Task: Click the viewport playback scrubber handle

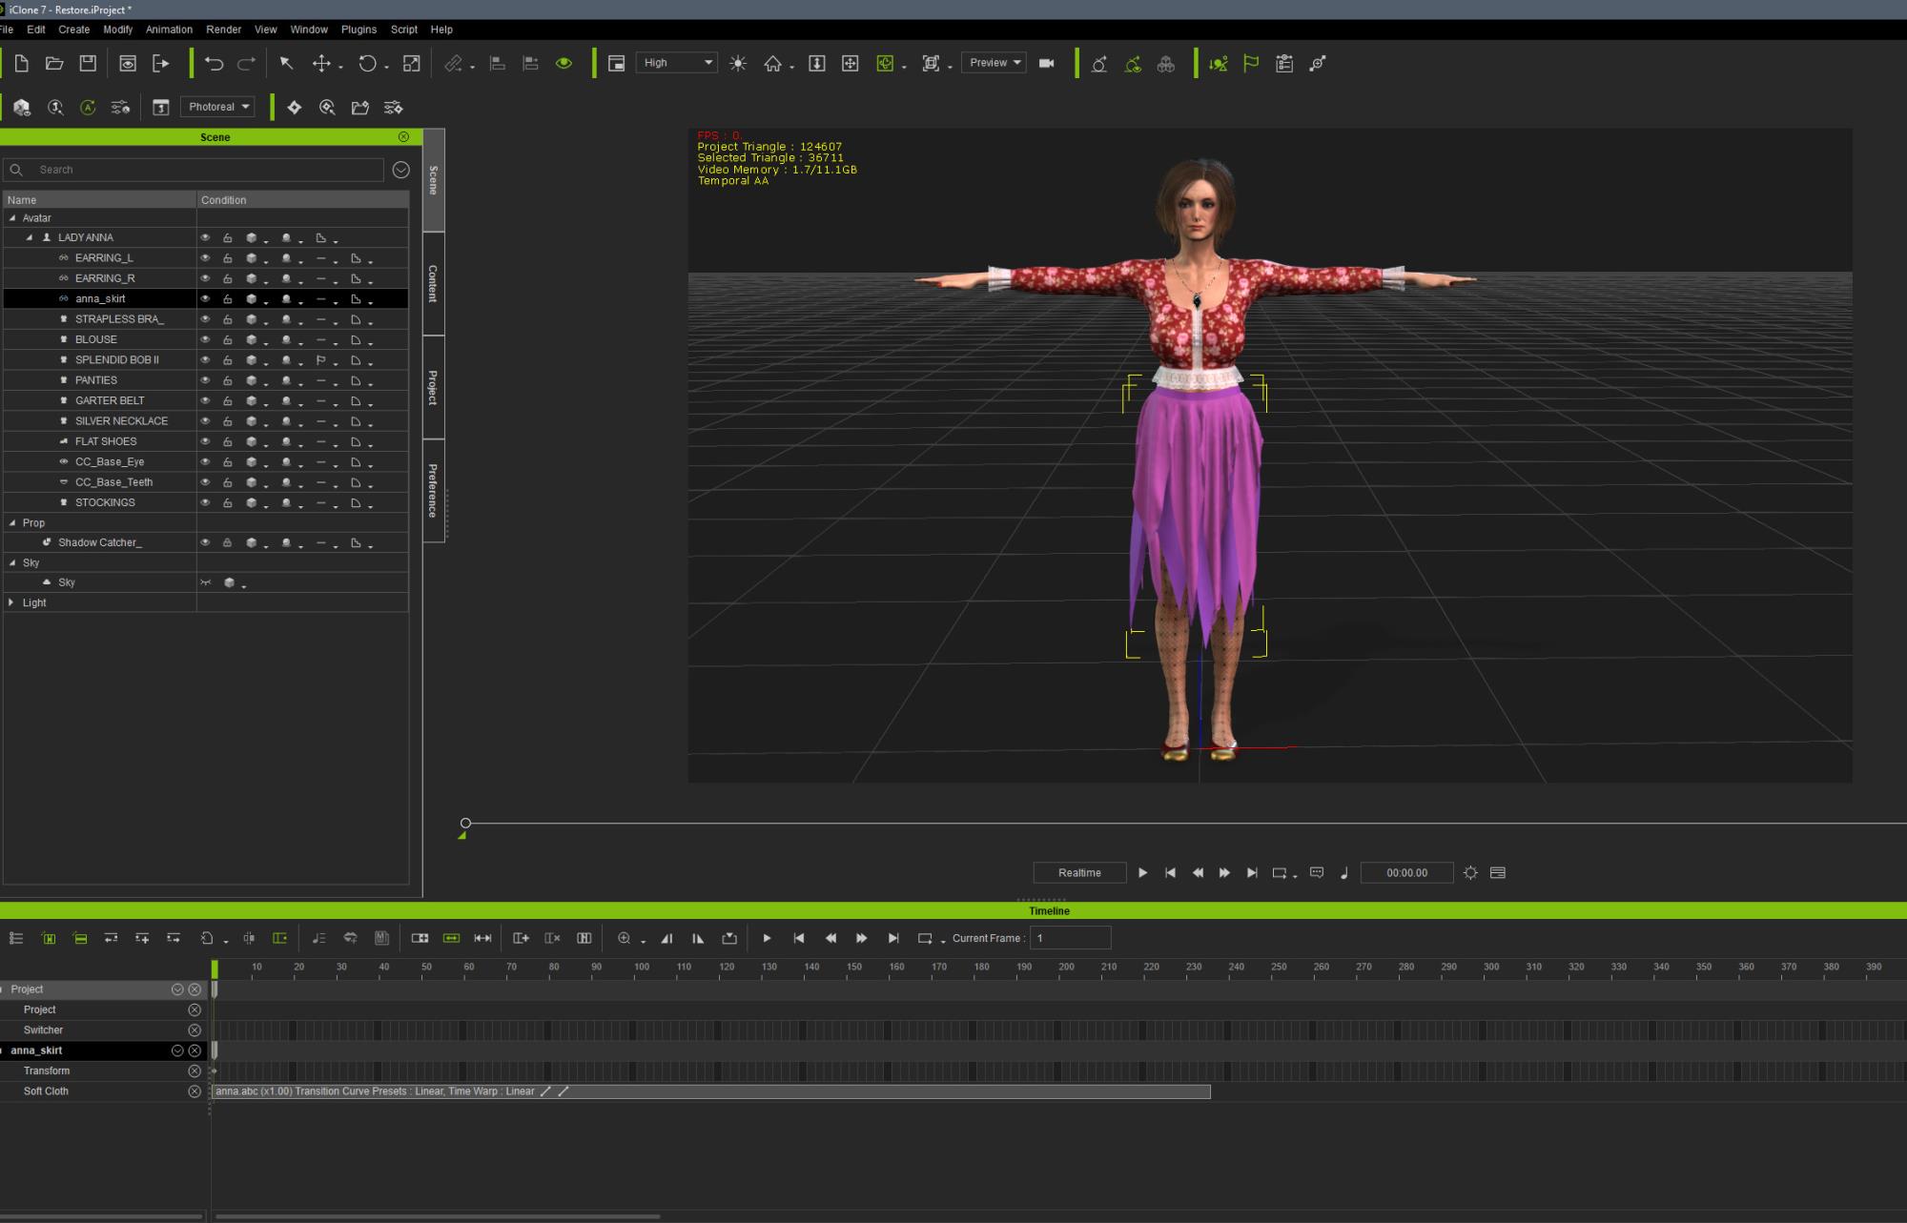Action: (x=465, y=823)
